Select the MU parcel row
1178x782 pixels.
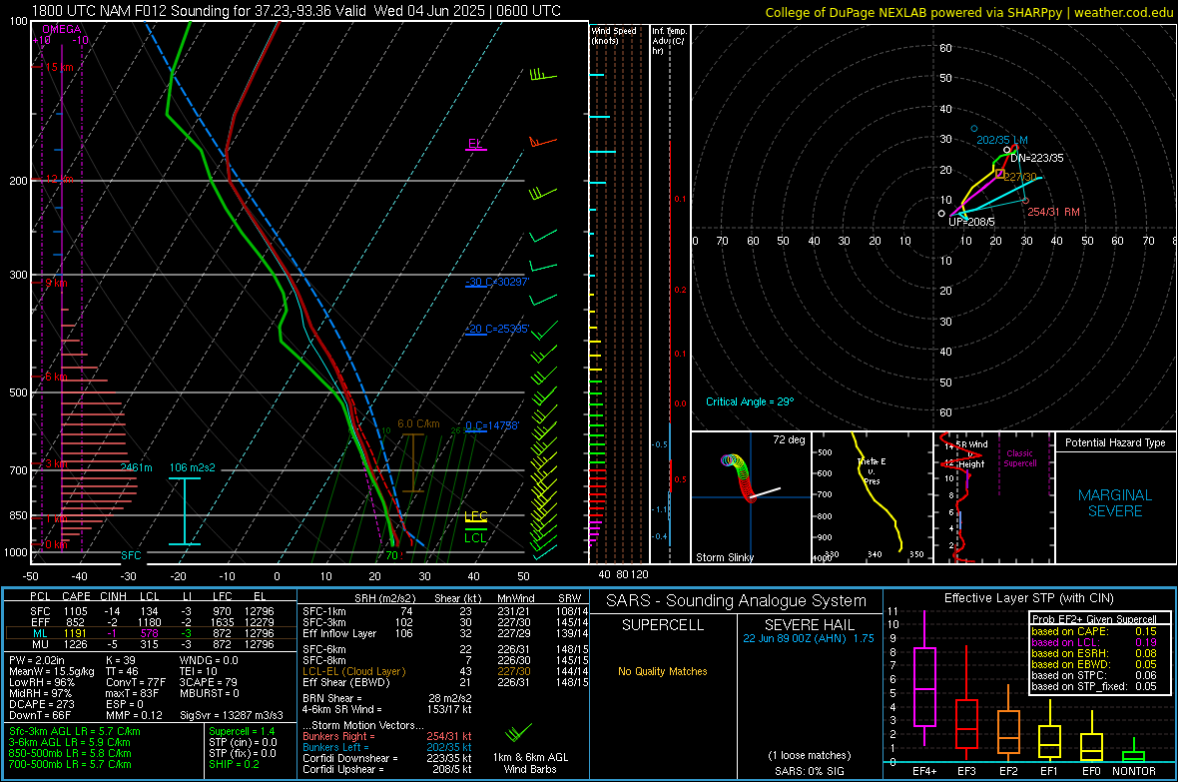click(x=151, y=644)
